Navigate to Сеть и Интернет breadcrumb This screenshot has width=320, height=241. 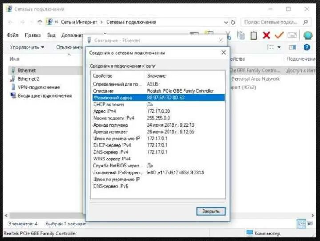pyautogui.click(x=79, y=22)
